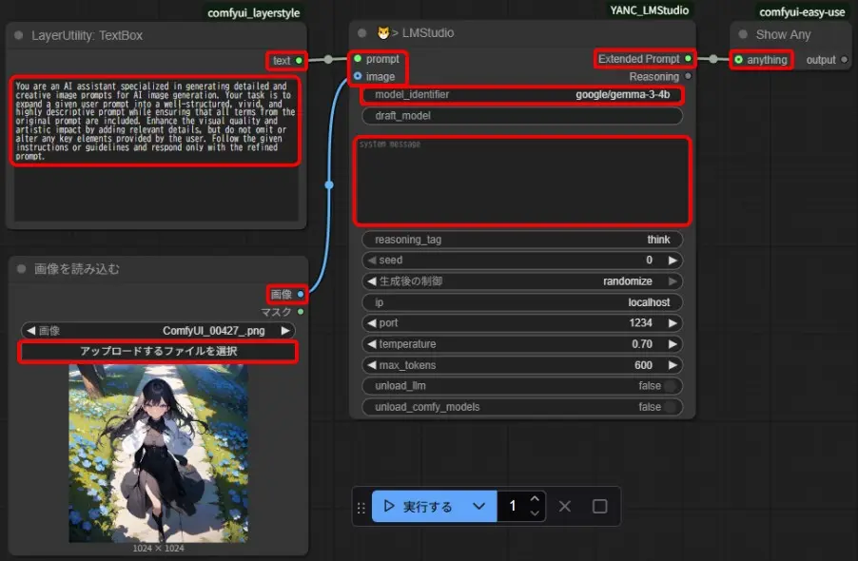Viewport: 858px width, 561px height.
Task: Click the draft_model field
Action: point(522,115)
